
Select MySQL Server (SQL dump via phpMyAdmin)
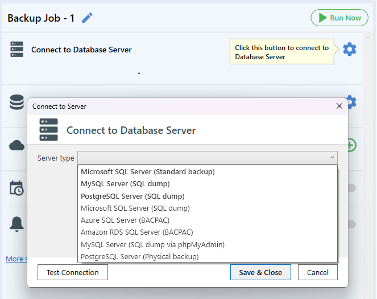[x=208, y=244]
